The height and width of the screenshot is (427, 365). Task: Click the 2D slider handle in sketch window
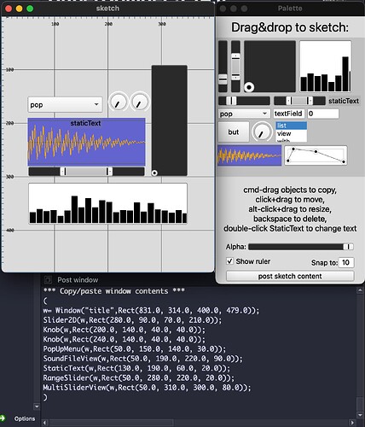pyautogui.click(x=154, y=173)
